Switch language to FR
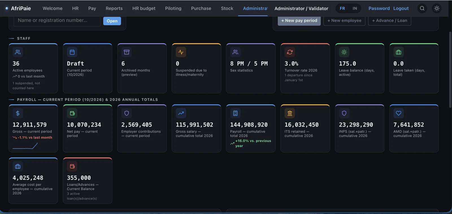 click(342, 8)
